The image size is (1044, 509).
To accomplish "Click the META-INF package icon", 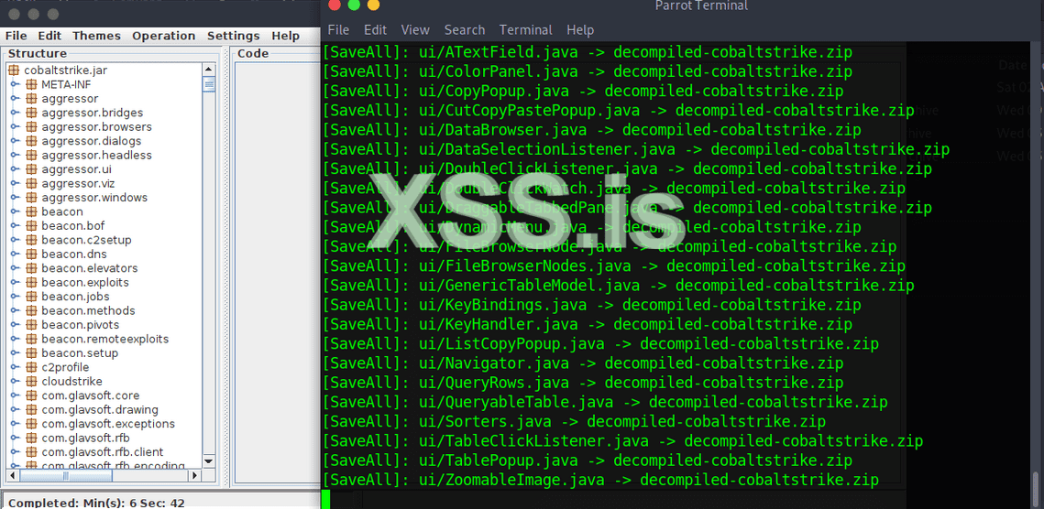I will pos(30,84).
